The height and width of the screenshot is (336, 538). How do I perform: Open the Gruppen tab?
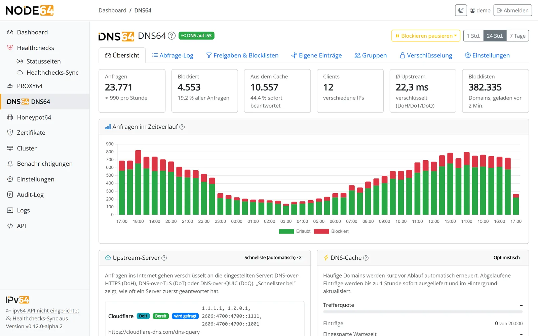click(x=371, y=55)
